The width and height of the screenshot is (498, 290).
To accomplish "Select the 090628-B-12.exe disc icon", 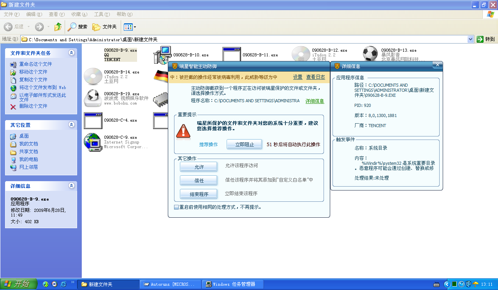I will click(301, 55).
